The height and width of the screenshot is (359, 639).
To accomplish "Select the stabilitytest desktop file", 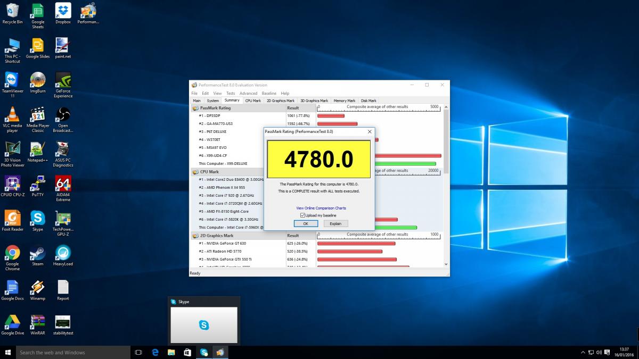I will (63, 325).
